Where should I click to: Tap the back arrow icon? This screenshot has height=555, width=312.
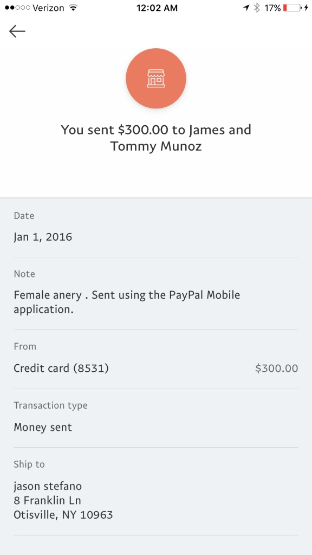click(17, 31)
